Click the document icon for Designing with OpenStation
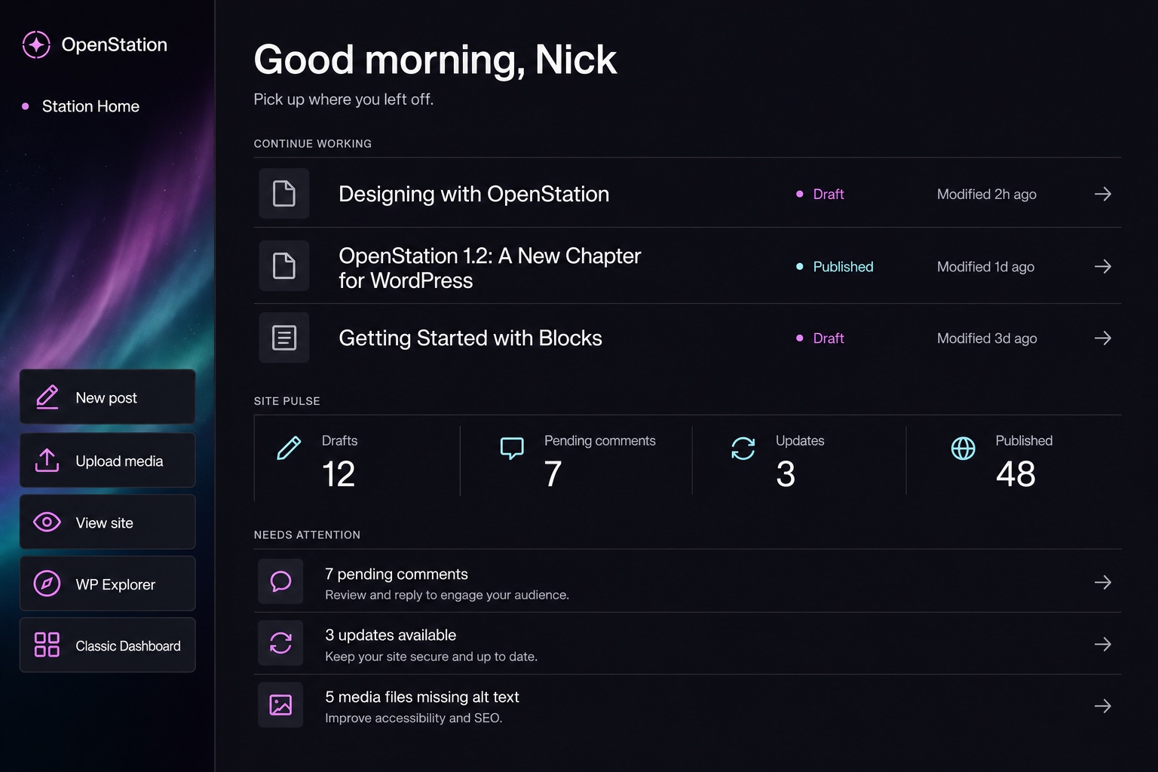The image size is (1158, 772). point(284,194)
